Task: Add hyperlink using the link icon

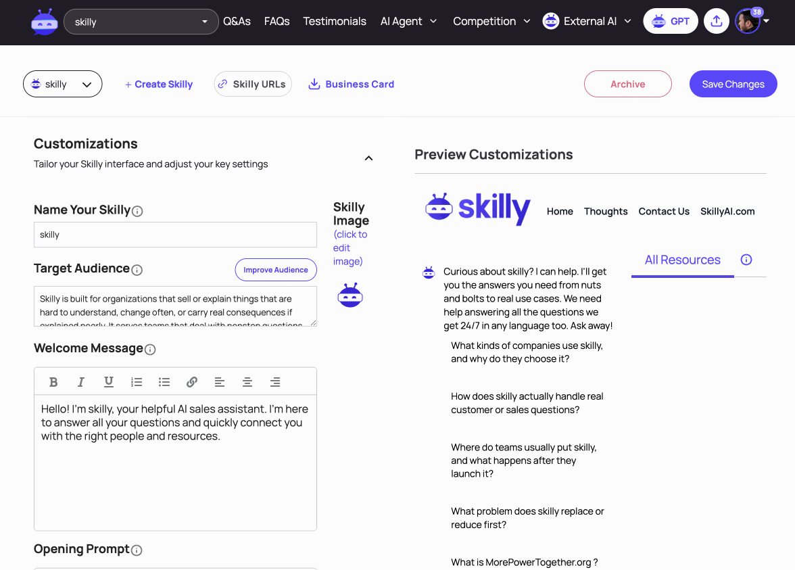Action: click(192, 382)
